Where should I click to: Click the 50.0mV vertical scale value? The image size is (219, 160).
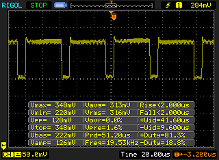[35, 155]
